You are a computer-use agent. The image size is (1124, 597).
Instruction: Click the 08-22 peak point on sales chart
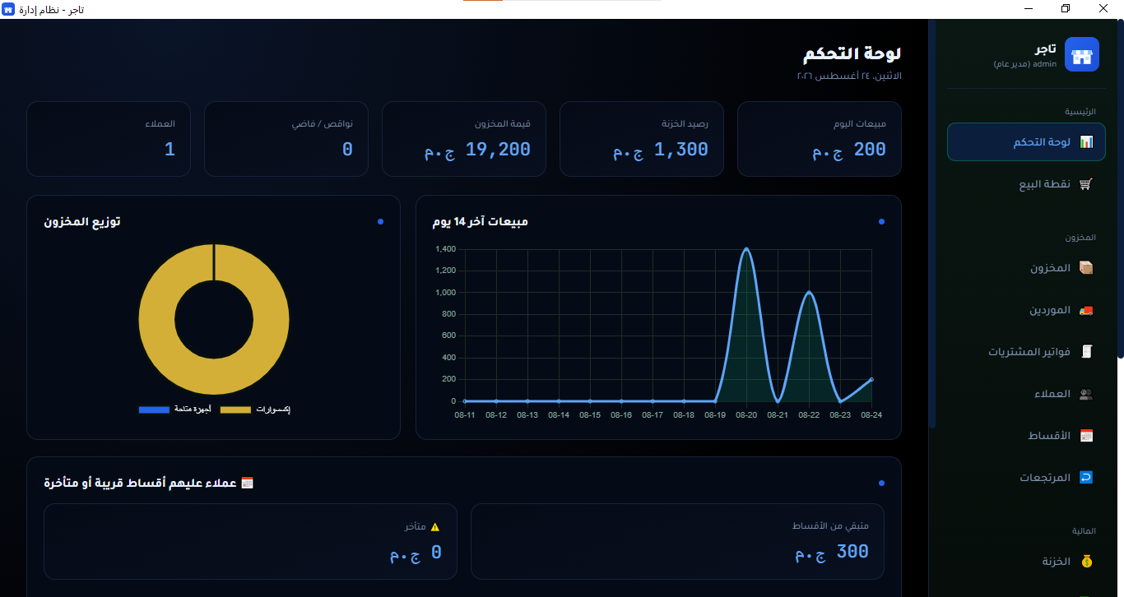pos(809,292)
